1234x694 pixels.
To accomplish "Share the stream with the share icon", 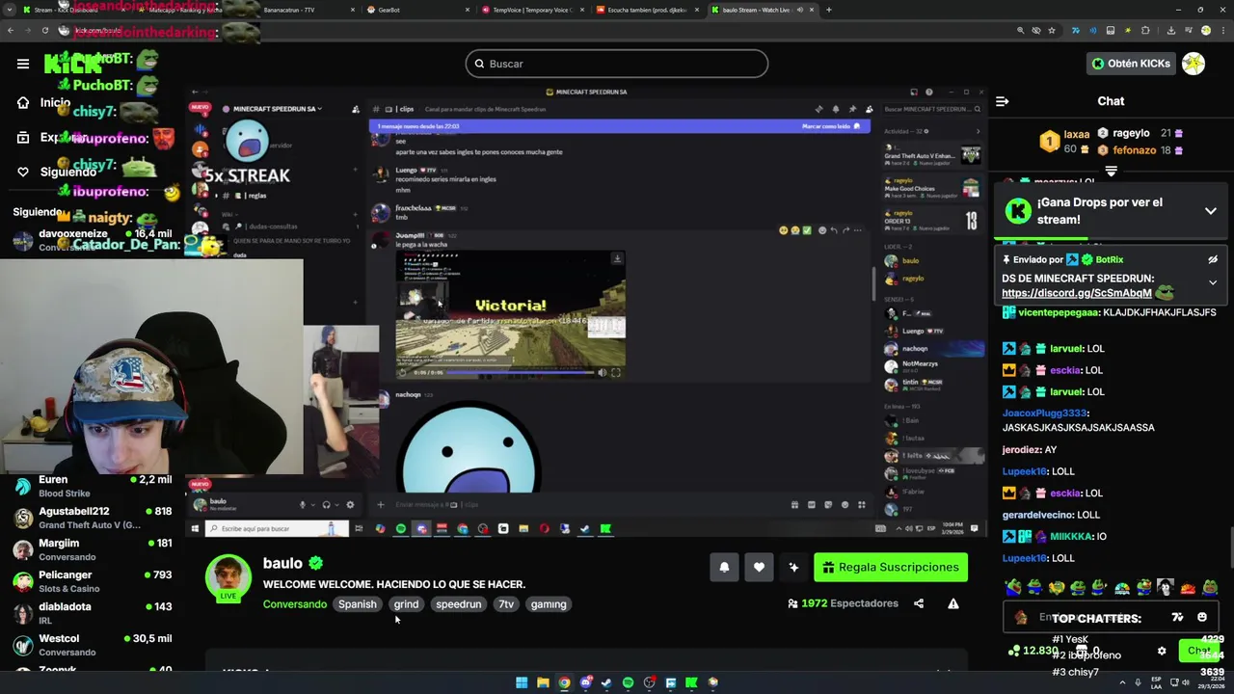I will 919,603.
